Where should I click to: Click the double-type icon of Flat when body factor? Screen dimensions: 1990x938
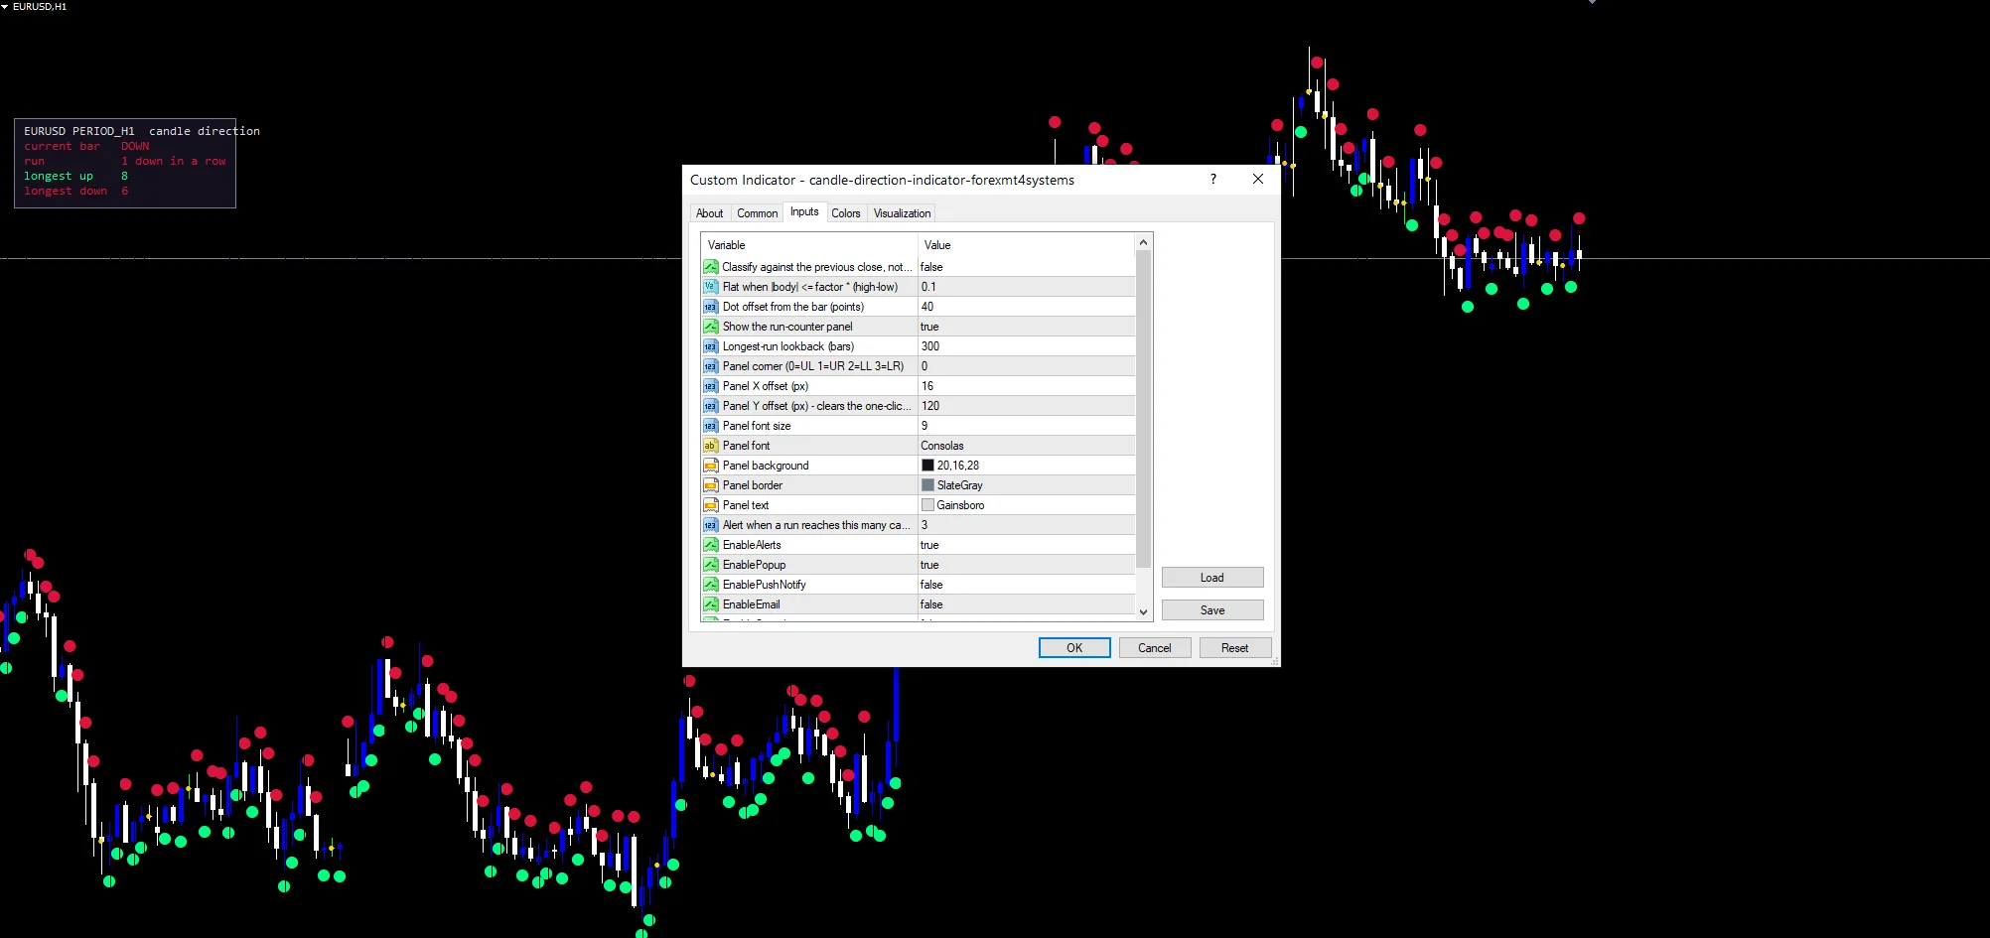710,287
